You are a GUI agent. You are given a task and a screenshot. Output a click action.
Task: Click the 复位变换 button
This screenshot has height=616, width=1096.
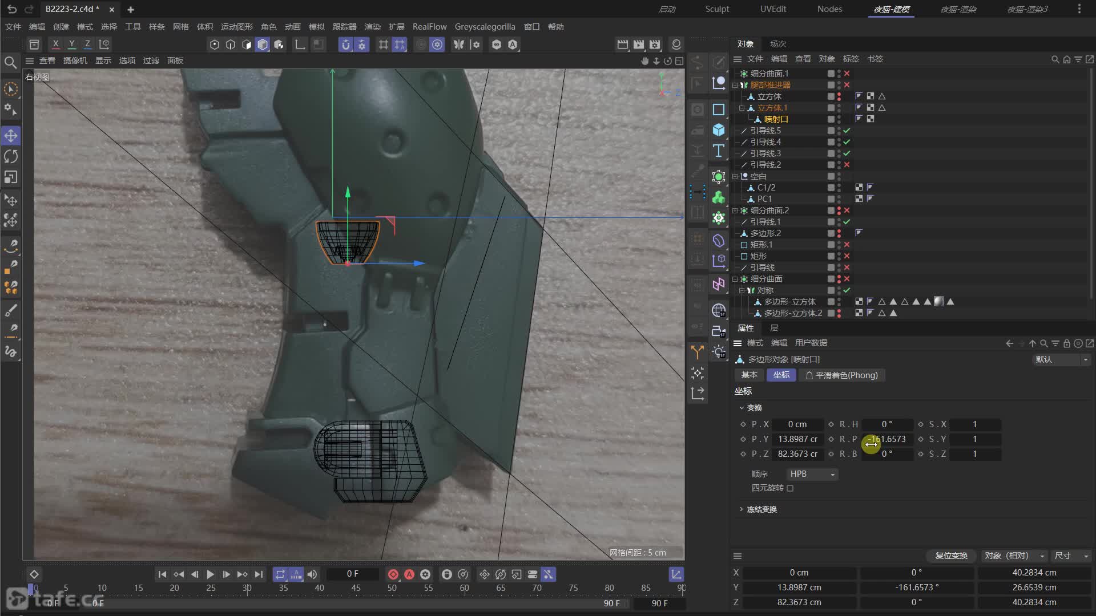(x=951, y=556)
